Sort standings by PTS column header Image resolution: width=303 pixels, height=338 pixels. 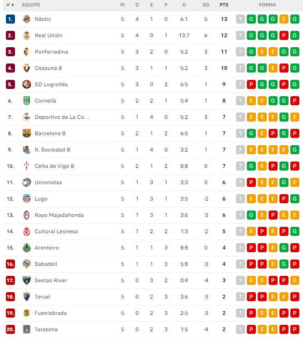tap(224, 5)
